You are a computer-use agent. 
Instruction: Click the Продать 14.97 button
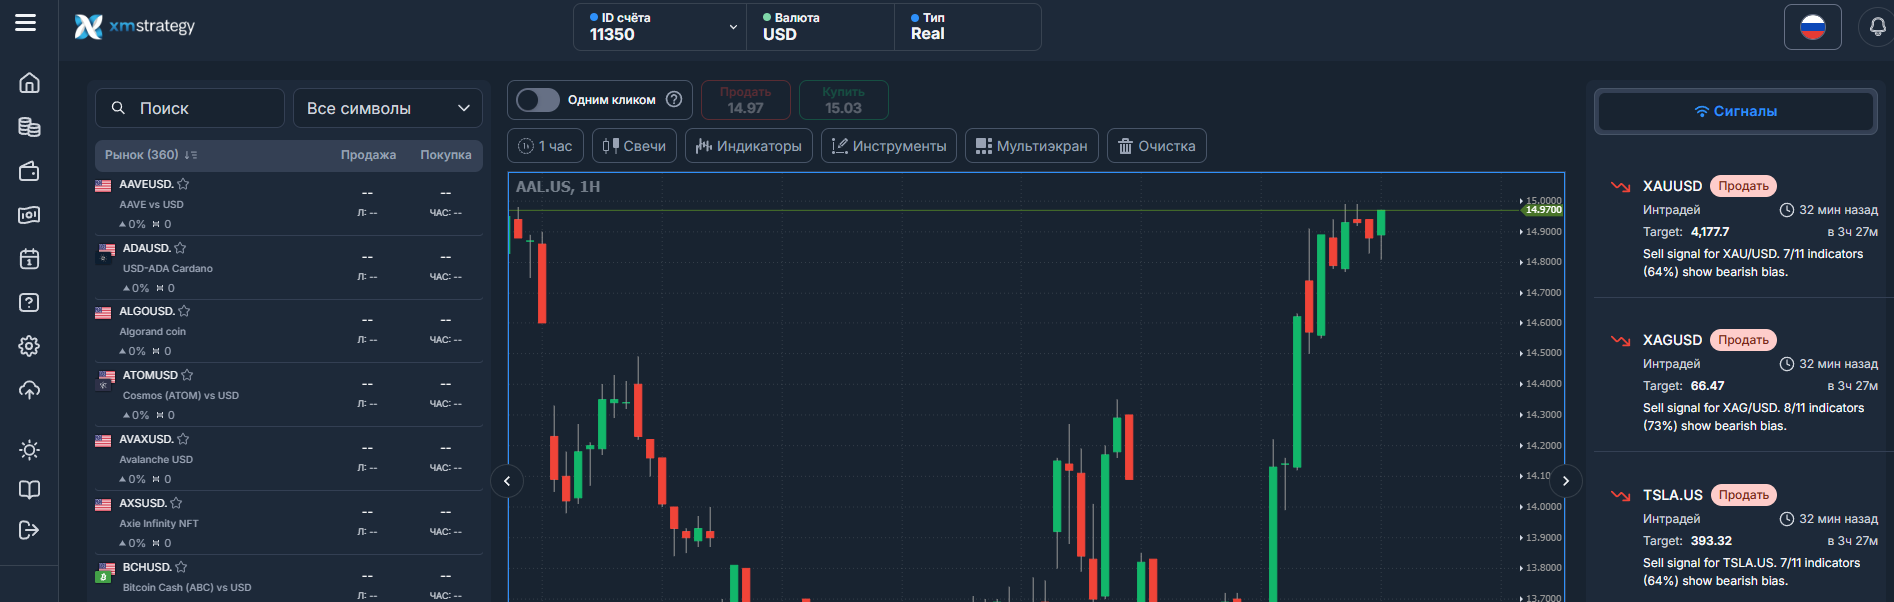(x=746, y=100)
